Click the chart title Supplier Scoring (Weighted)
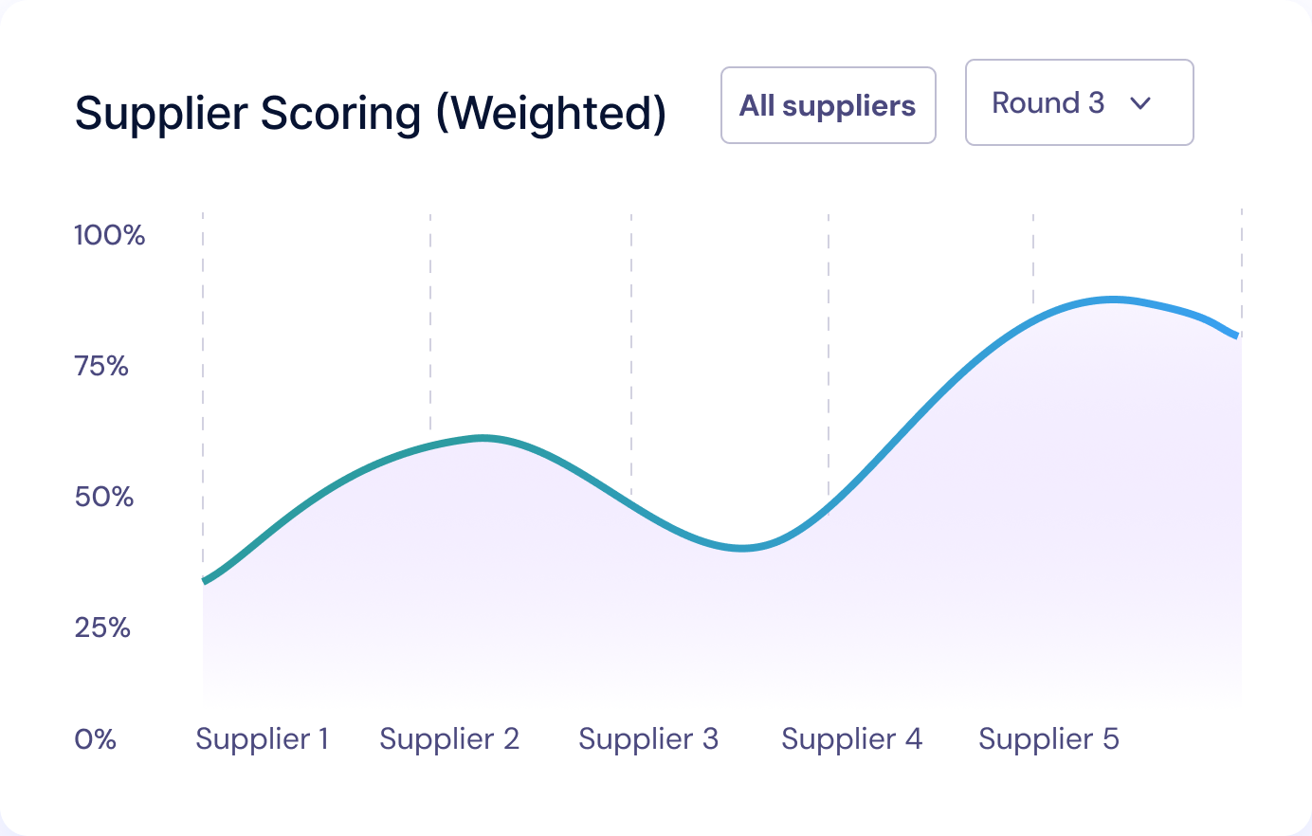The image size is (1312, 836). point(371,113)
